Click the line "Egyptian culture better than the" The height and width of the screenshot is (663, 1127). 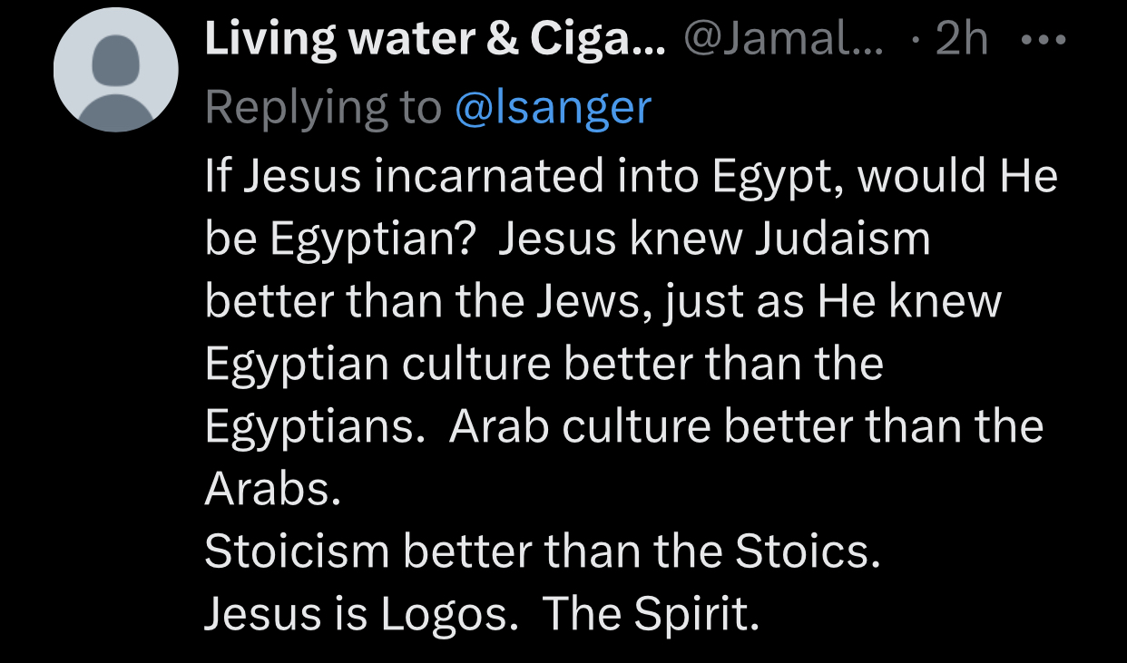pos(544,363)
